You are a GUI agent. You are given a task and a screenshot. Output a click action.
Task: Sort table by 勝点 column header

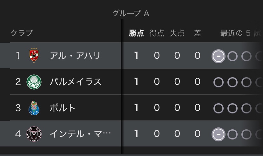[137, 33]
